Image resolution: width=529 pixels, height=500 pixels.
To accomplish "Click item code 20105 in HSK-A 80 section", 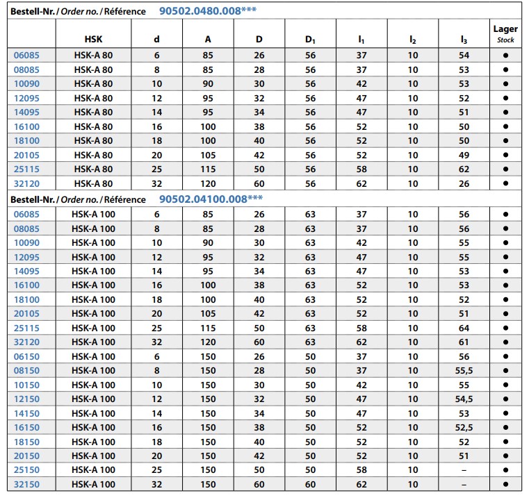I will (26, 156).
